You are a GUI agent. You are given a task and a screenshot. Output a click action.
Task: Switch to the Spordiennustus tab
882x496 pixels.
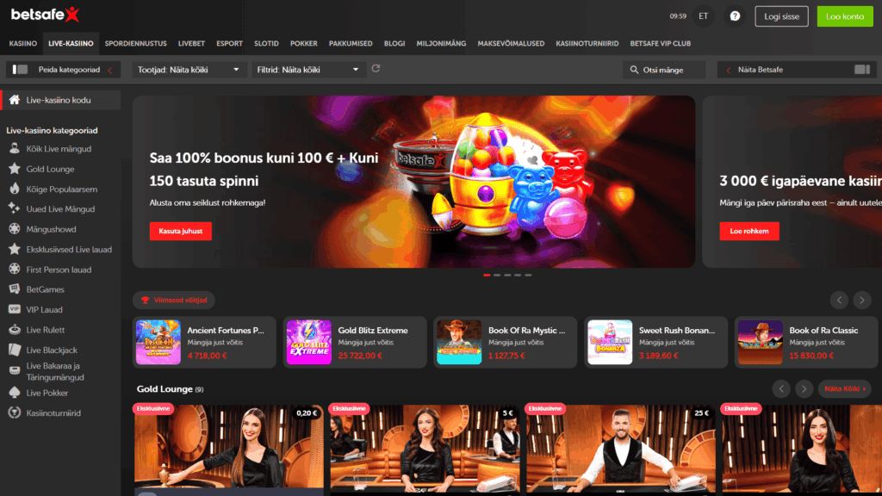point(136,43)
